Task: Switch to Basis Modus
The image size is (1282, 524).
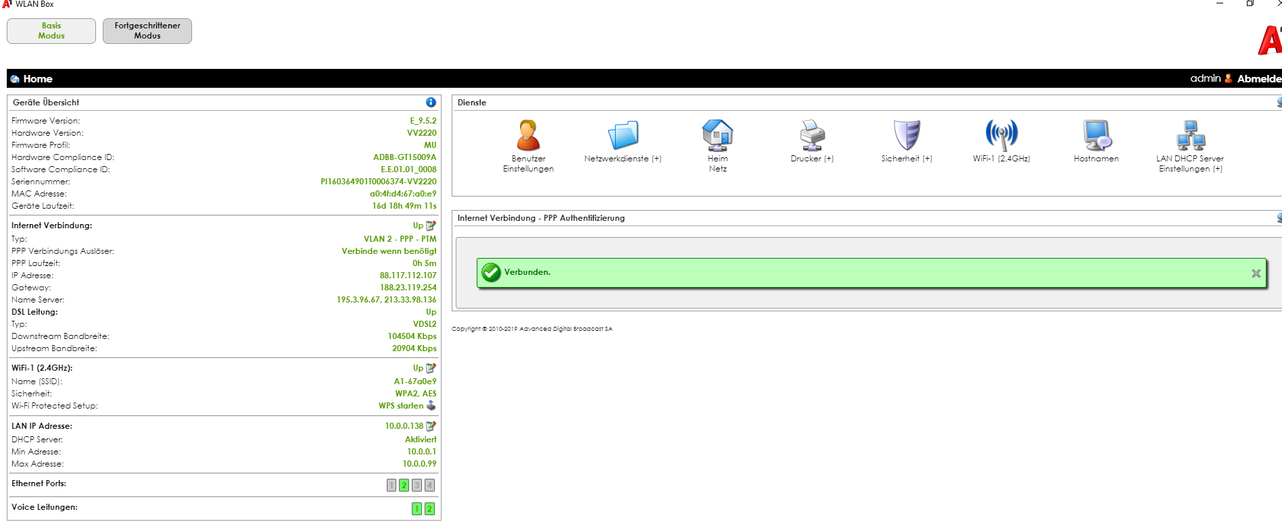Action: 51,31
